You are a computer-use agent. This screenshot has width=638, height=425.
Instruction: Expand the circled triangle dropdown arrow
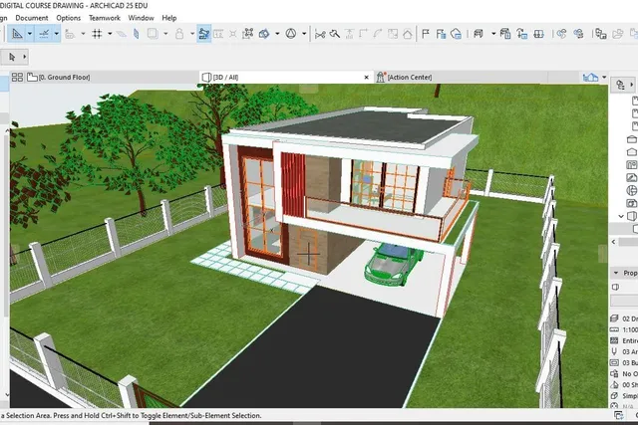tap(304, 34)
